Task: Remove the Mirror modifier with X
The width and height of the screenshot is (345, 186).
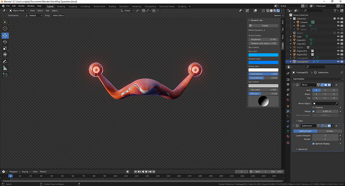Action: coord(336,85)
